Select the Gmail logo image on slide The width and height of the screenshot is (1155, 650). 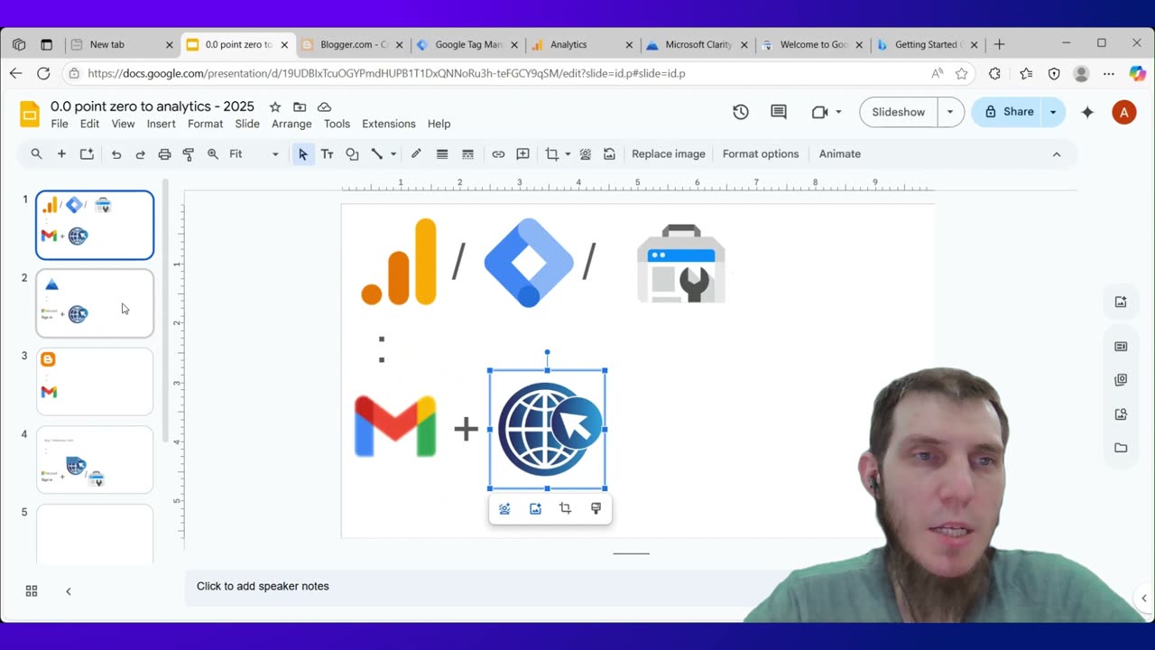(396, 426)
